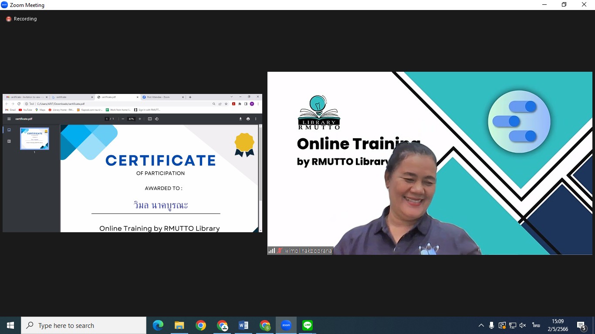Viewport: 595px width, 334px height.
Task: Click the magnifier zoom icon in address bar
Action: [214, 104]
